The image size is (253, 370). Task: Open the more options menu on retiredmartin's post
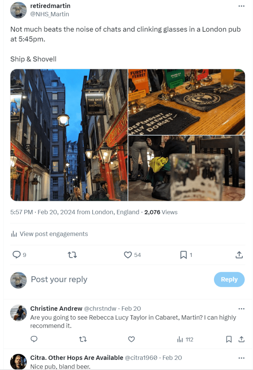[241, 6]
